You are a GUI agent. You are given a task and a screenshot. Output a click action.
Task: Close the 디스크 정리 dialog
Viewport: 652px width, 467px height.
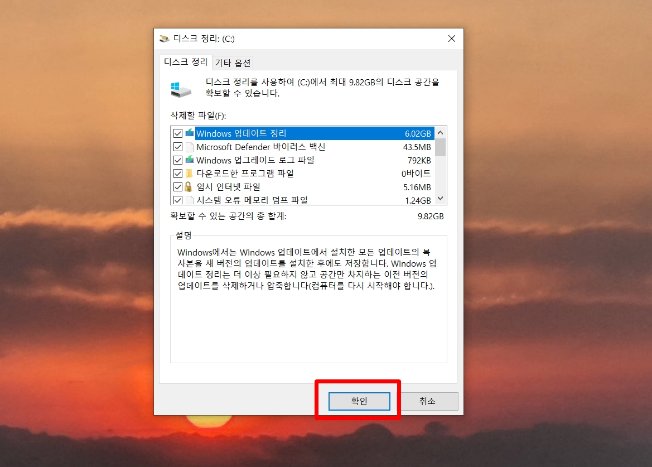point(452,38)
